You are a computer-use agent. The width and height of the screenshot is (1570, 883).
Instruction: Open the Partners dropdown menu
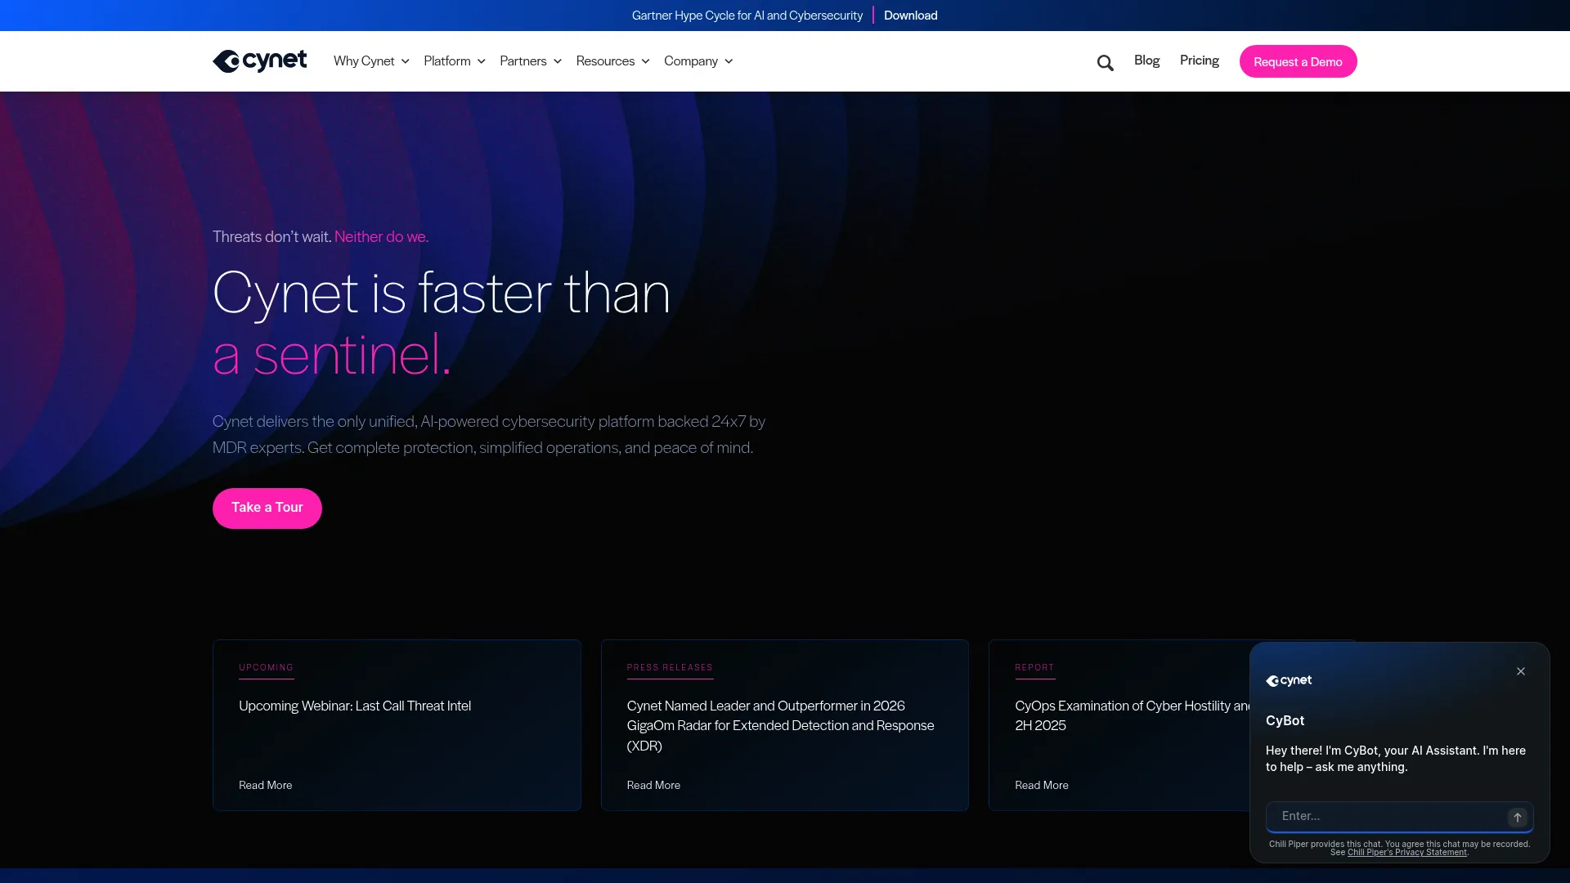pos(531,61)
